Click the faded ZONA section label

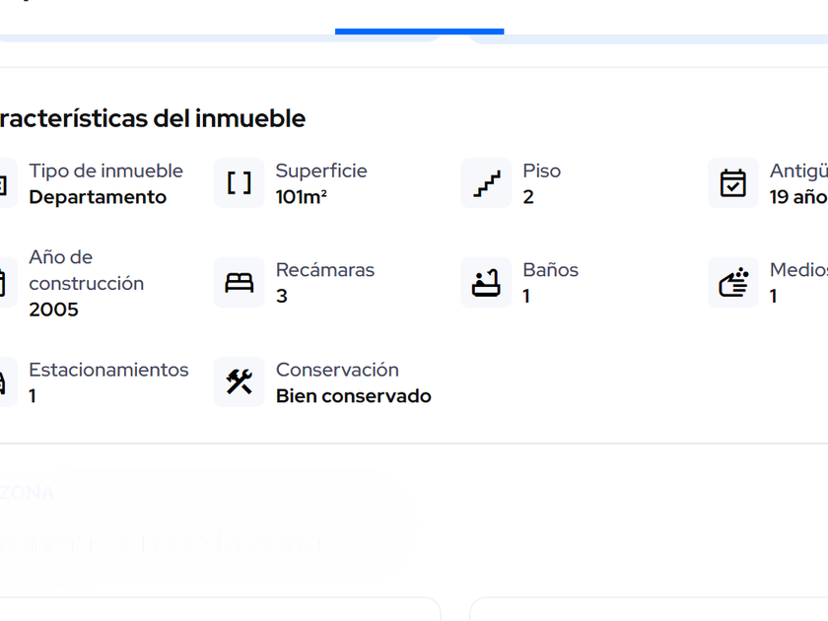coord(28,493)
